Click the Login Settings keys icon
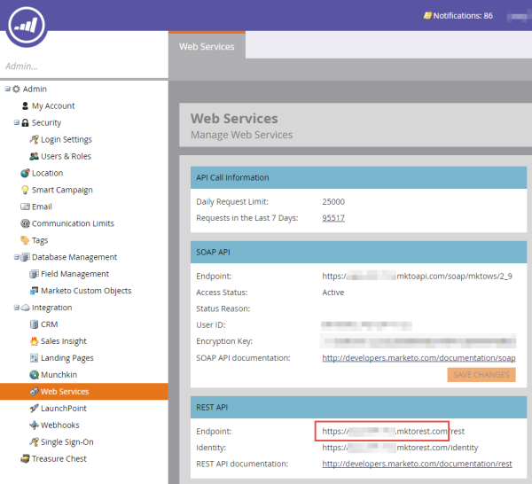 34,139
